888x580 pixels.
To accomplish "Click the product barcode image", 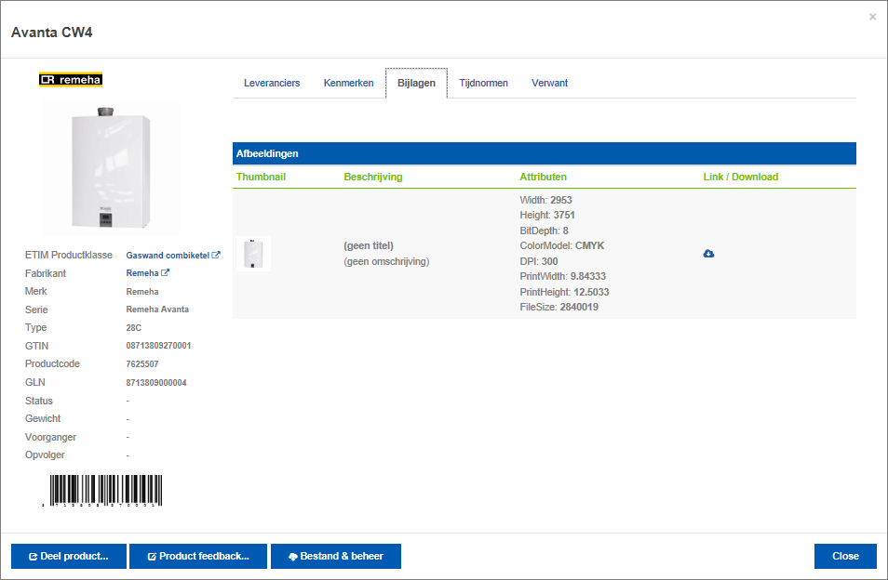I will 102,491.
